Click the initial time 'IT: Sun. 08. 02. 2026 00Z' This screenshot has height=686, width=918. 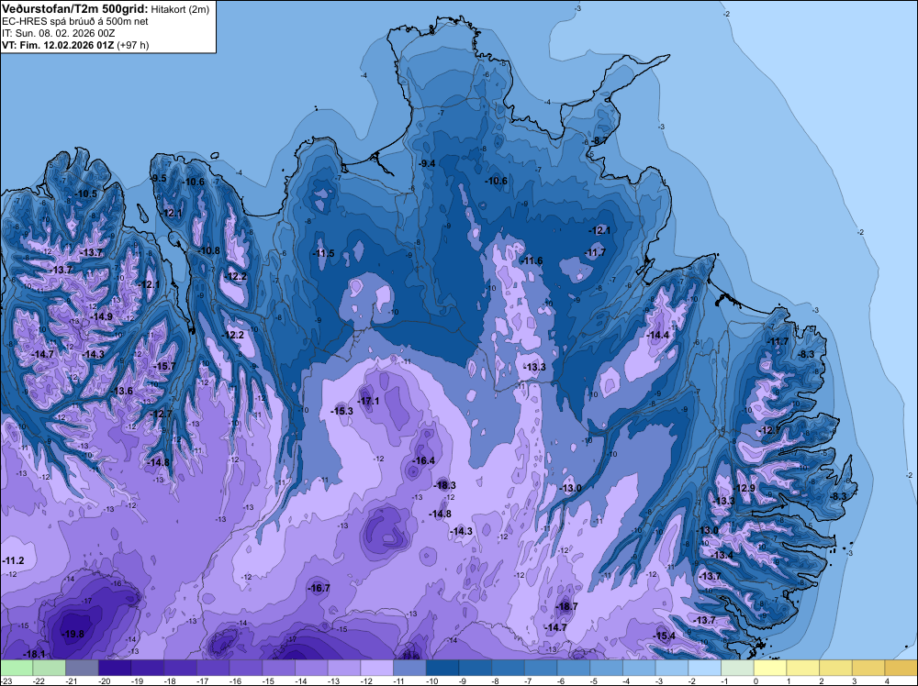click(x=59, y=33)
